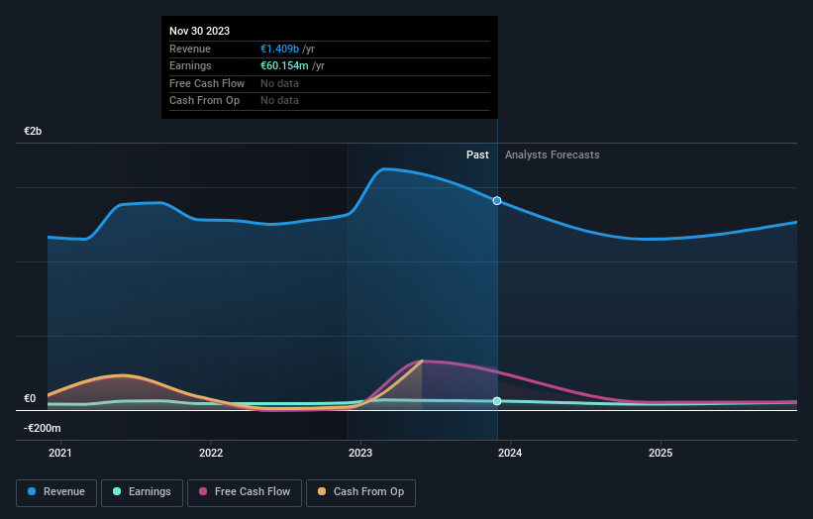Screen dimensions: 813x519
Task: Toggle the Cash From Op legend series
Action: pyautogui.click(x=360, y=492)
